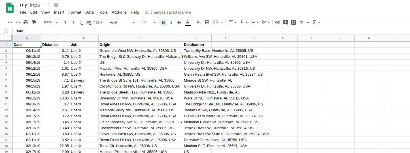Open the font size dropdown
The width and height of the screenshot is (410, 153).
149,22
